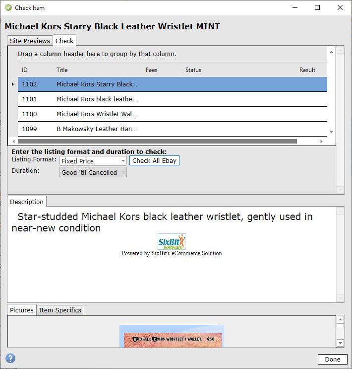Click the SixBit software logo in description
The height and width of the screenshot is (369, 352).
pyautogui.click(x=172, y=242)
